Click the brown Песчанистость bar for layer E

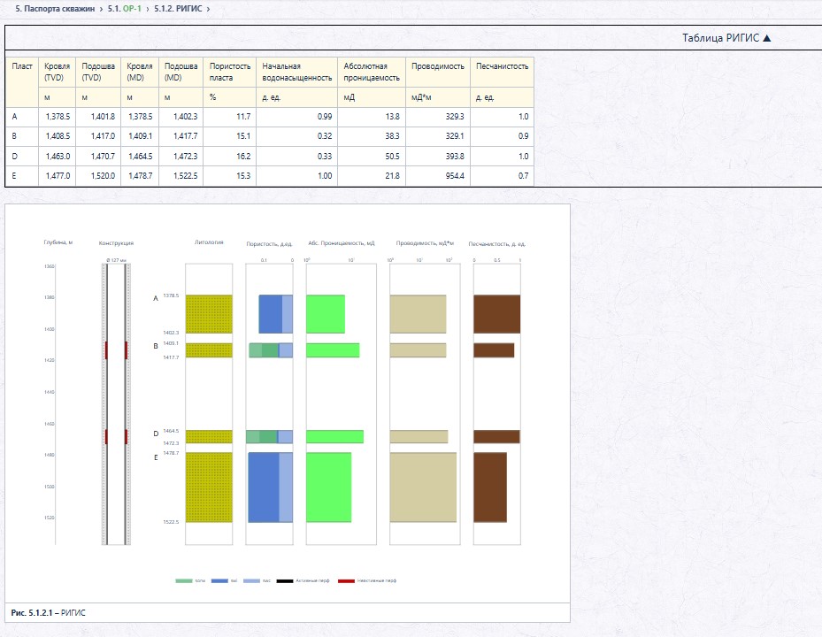[490, 487]
